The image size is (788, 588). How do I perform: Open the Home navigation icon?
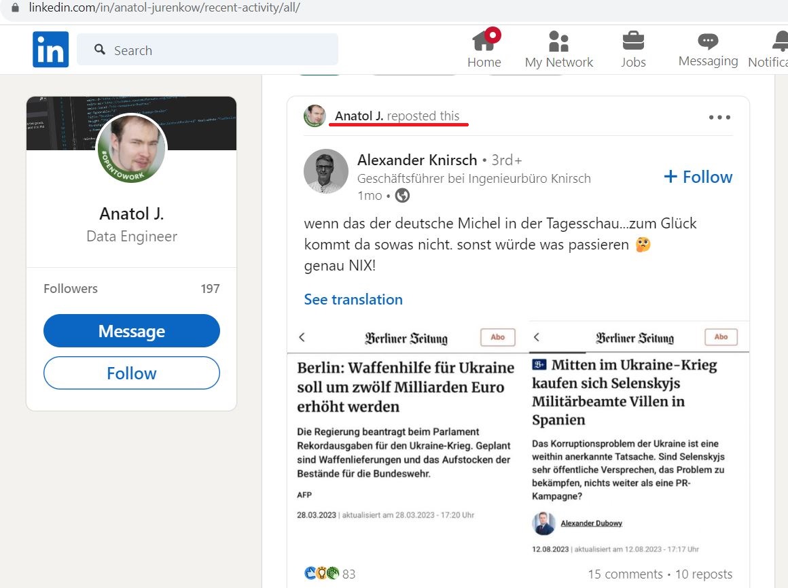pyautogui.click(x=484, y=40)
